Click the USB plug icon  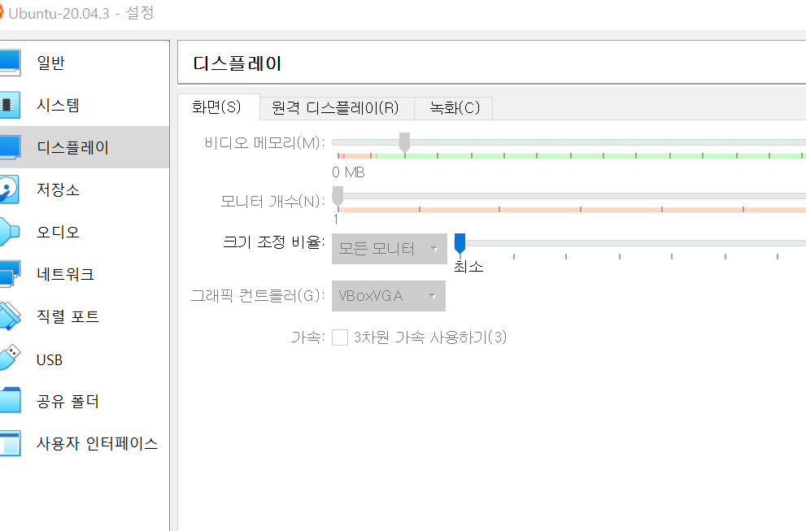pos(9,359)
